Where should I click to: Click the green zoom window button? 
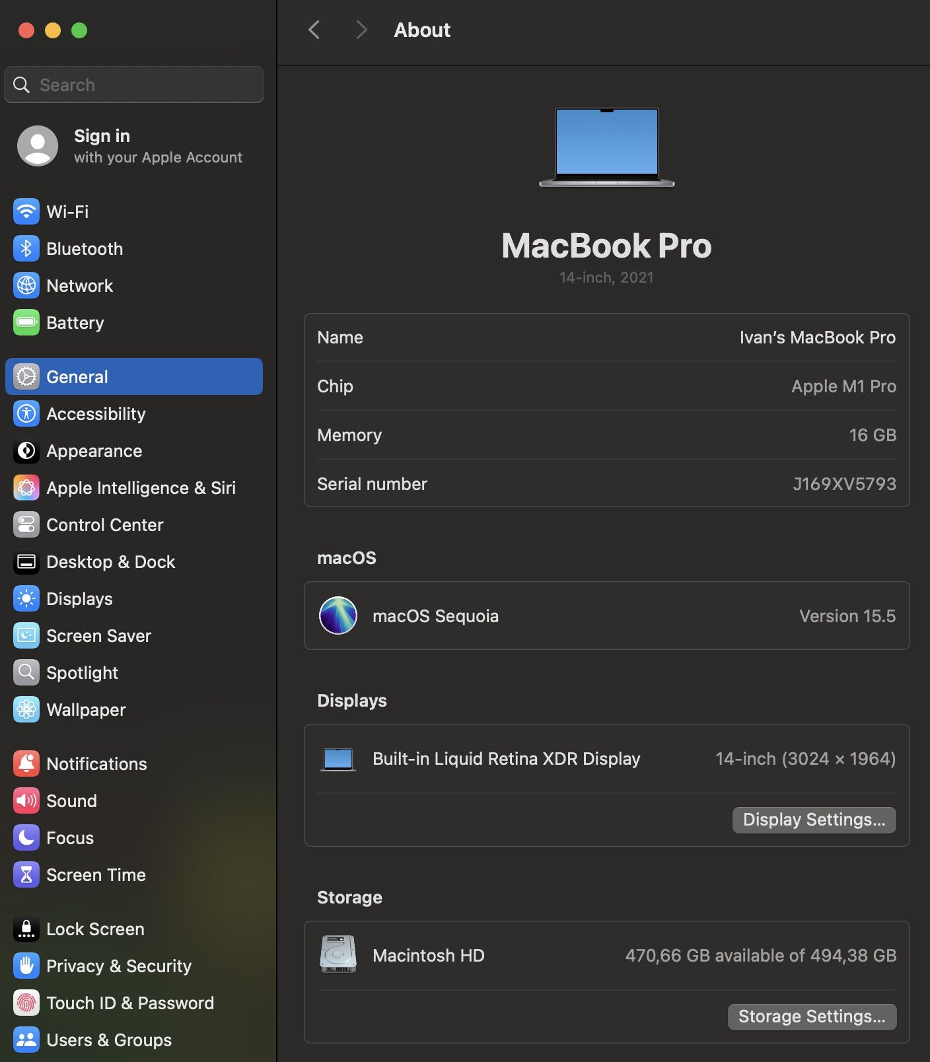(79, 30)
